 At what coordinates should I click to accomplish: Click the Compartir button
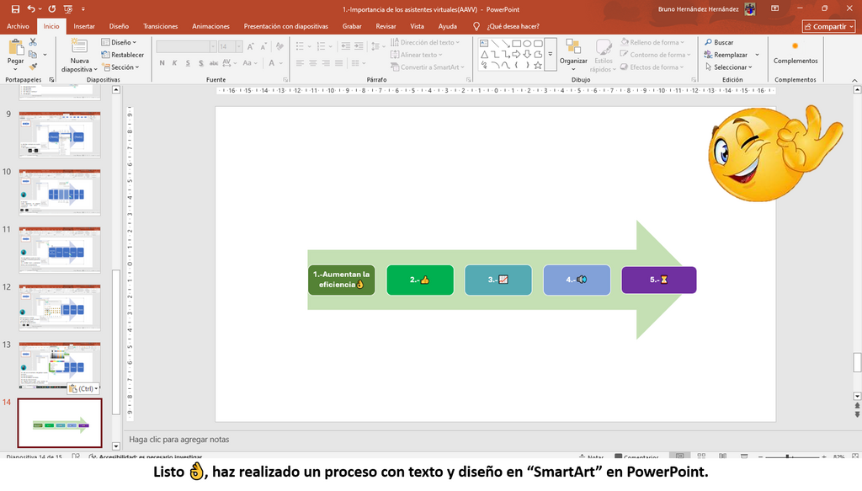tap(828, 26)
